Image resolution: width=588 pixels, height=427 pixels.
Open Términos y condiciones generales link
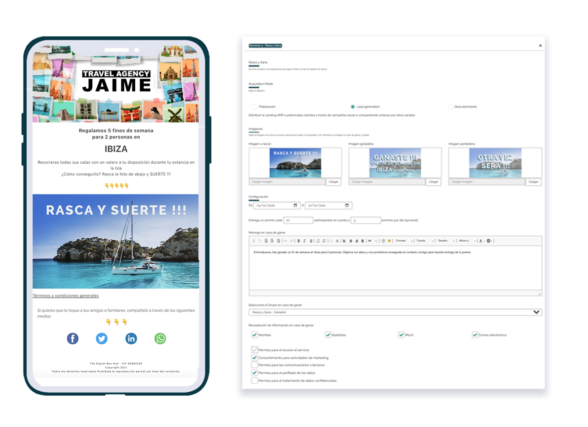point(66,295)
